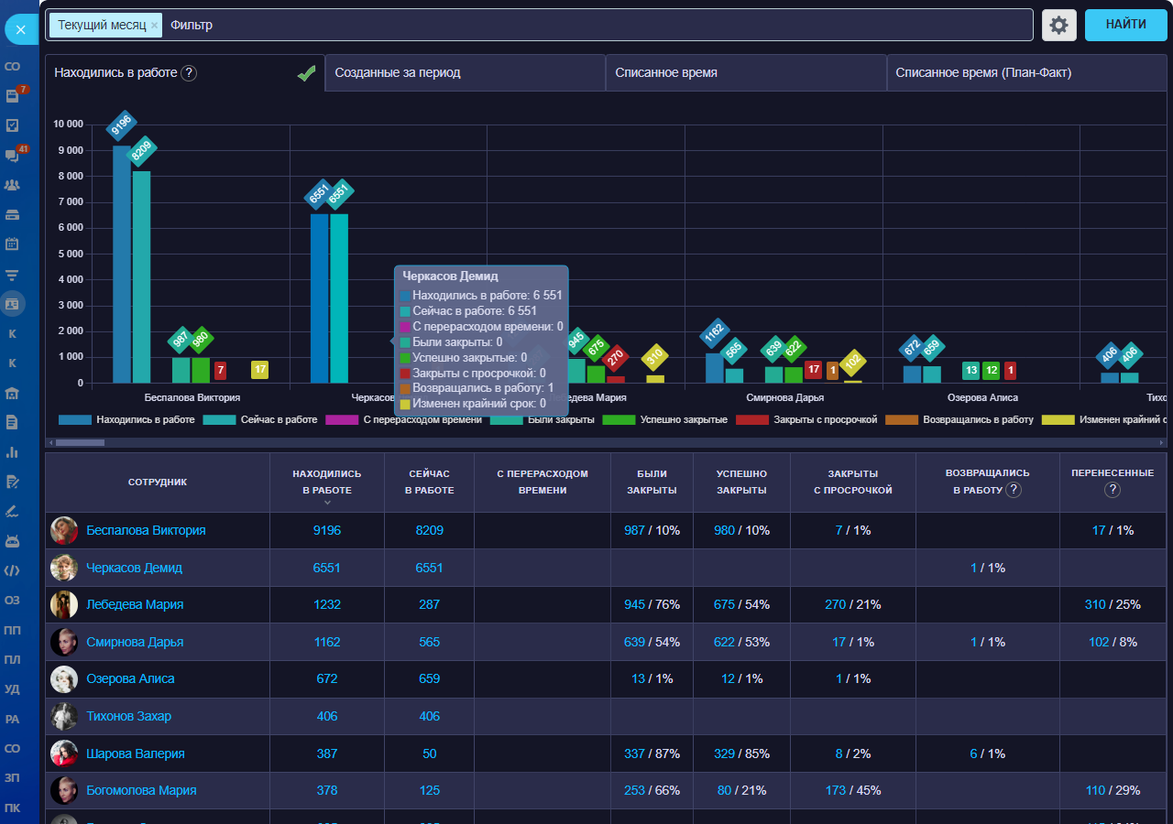1173x824 pixels.
Task: Click help icon next to Перенесенные header
Action: tap(1113, 490)
